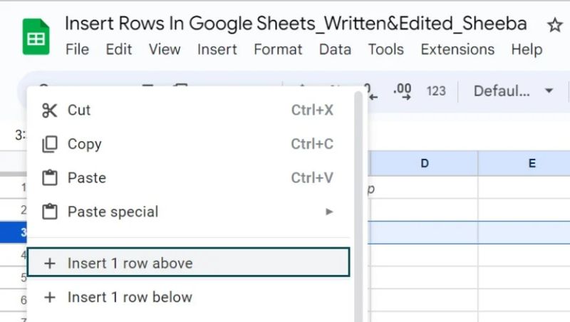Screen dimensions: 570x322
Task: Select row 6 header
Action: (14, 300)
